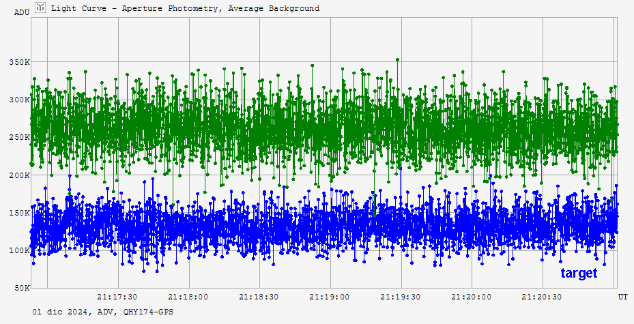Click the 100K y-axis label
Viewport: 634px width, 324px height.
point(19,250)
